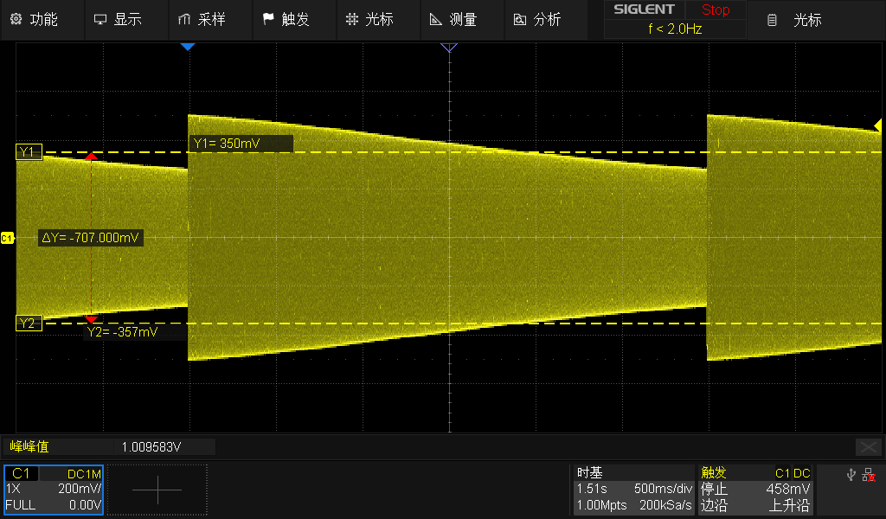
Task: Click the 458mV trigger level value
Action: [x=788, y=489]
